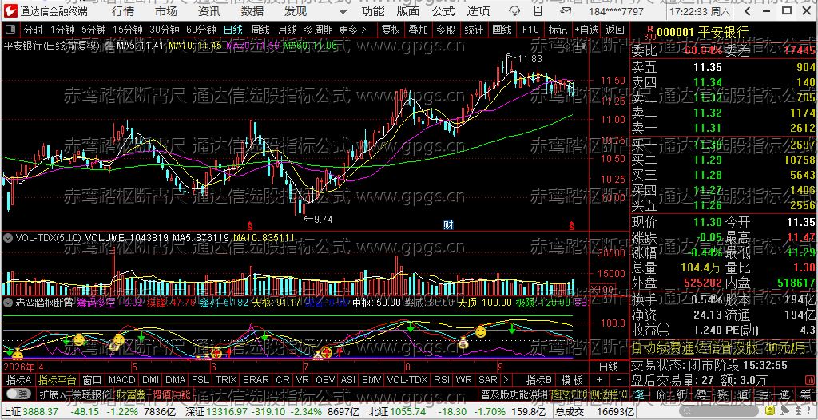Open the 统计 statistics button
This screenshot has width=818, height=420.
click(474, 30)
